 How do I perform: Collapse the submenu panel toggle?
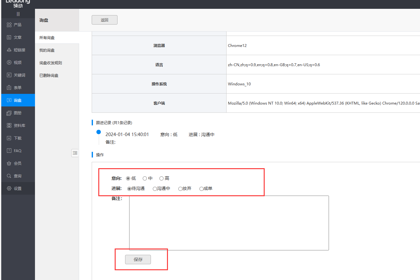tap(75, 153)
